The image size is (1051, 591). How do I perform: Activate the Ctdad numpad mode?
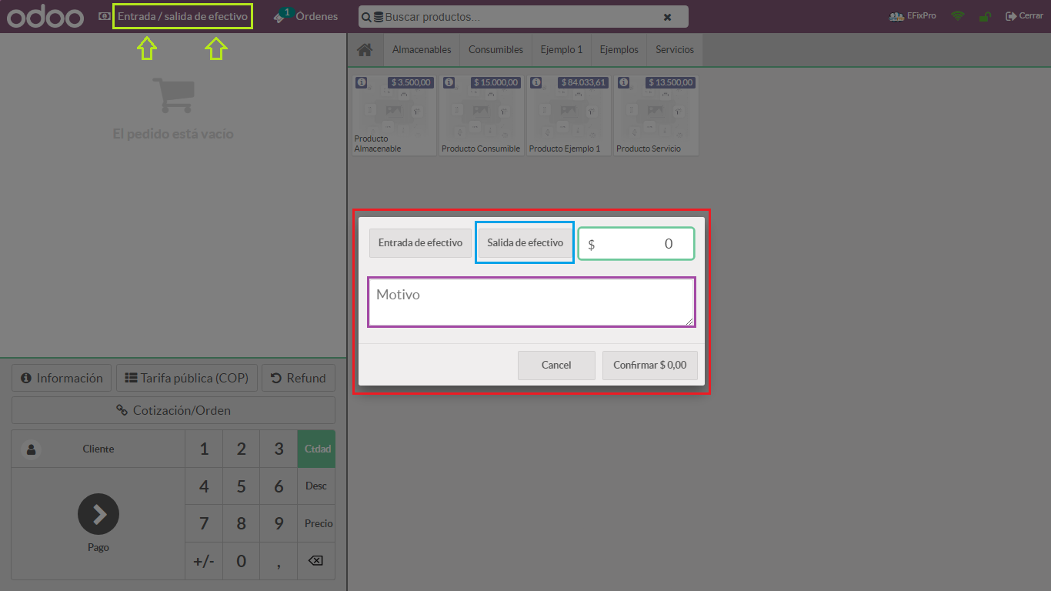(317, 449)
